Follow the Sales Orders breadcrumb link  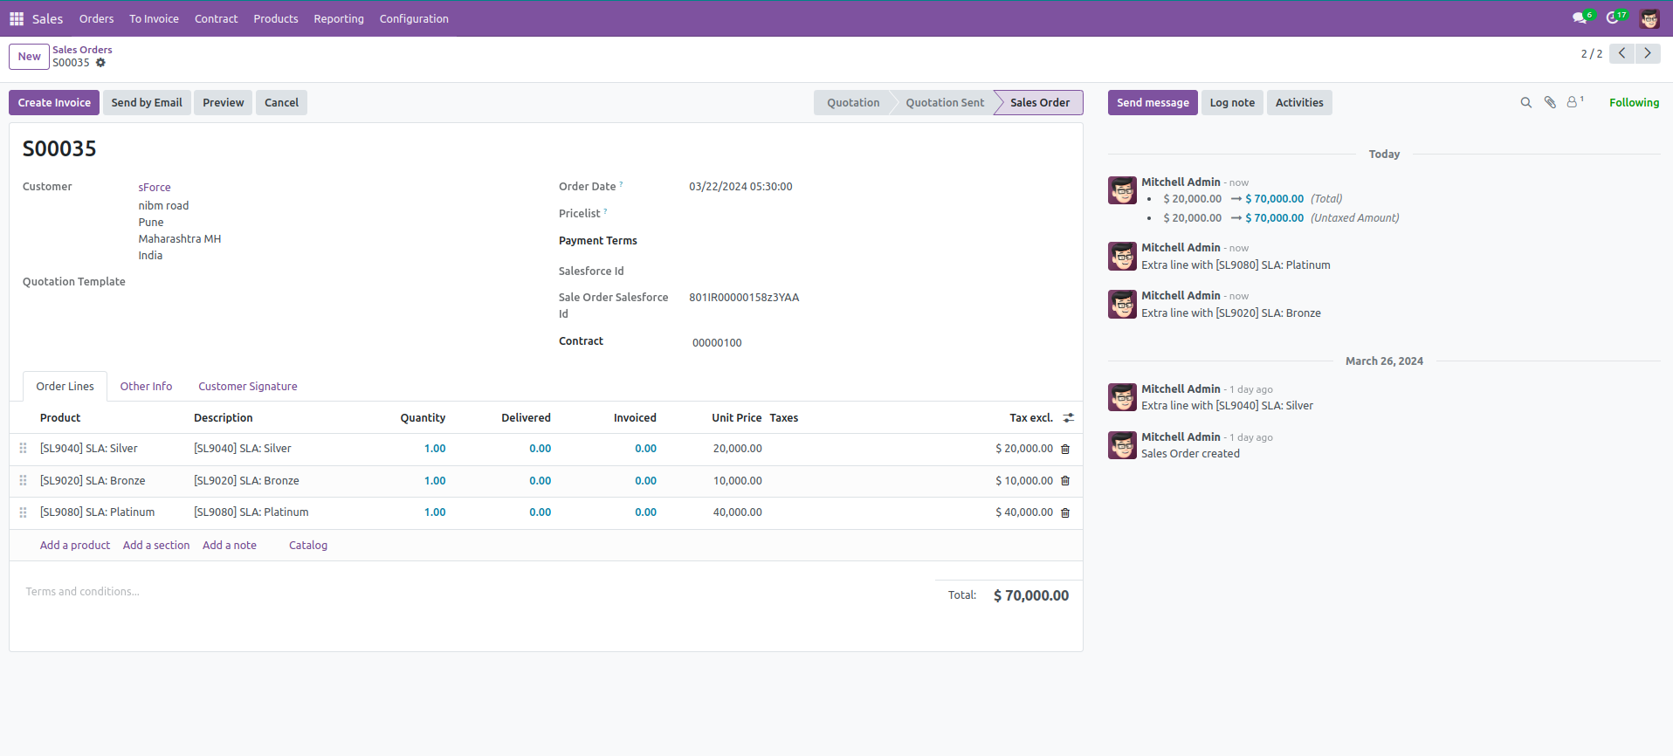82,50
